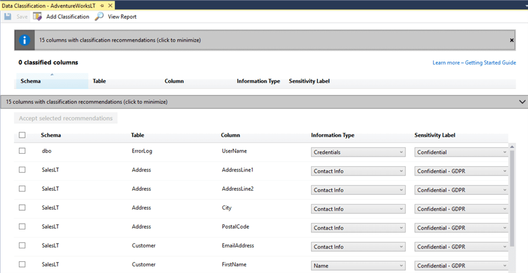Screen dimensions: 528x273
Task: Collapse recommendations section using chevron arrow
Action: point(522,102)
